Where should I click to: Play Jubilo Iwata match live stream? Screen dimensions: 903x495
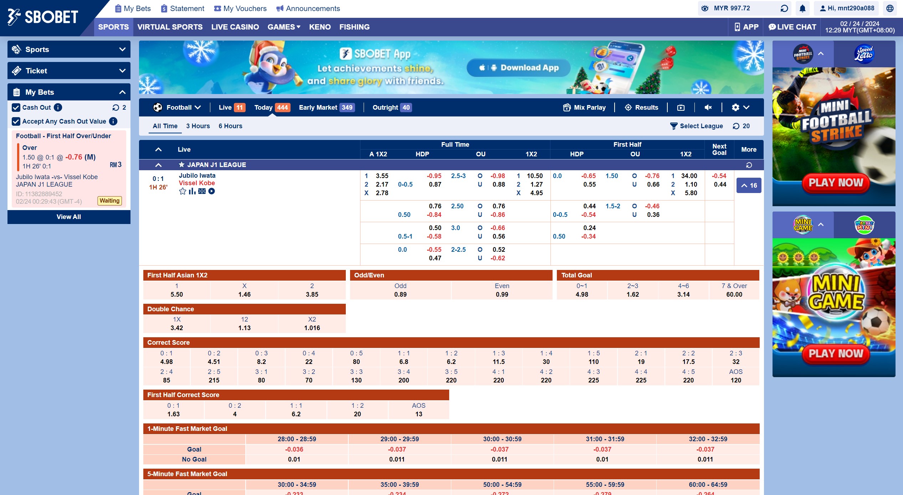coord(212,191)
